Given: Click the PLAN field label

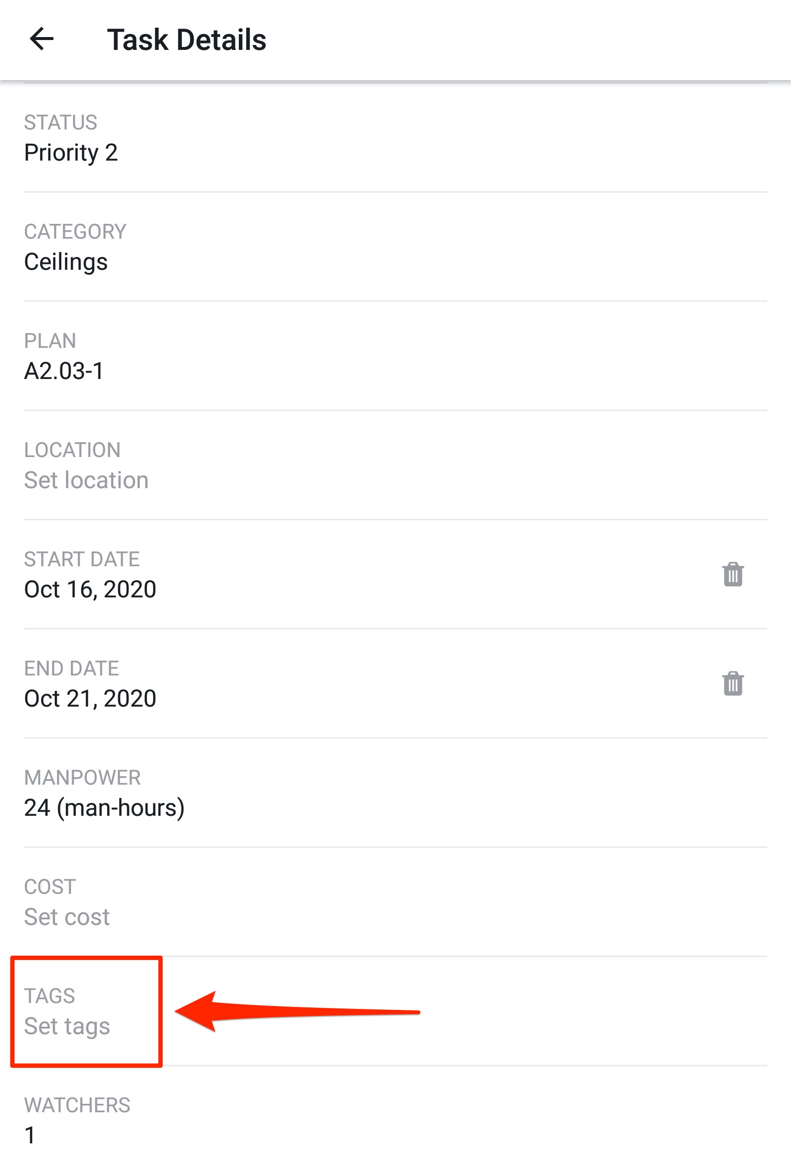Looking at the screenshot, I should [x=50, y=341].
